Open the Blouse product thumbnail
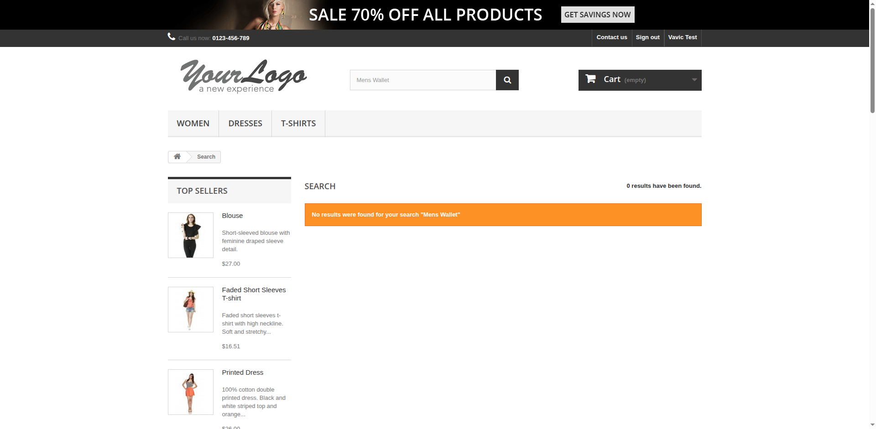This screenshot has height=429, width=876. coord(191,235)
